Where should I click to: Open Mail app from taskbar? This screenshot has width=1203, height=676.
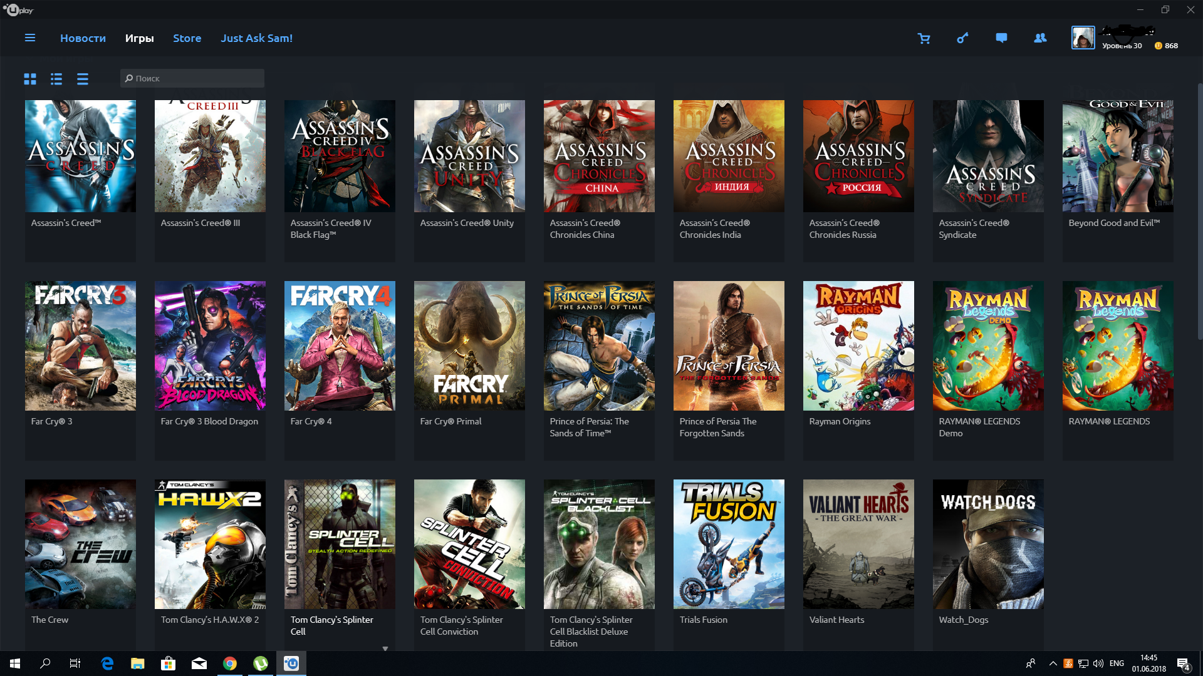[x=199, y=663]
